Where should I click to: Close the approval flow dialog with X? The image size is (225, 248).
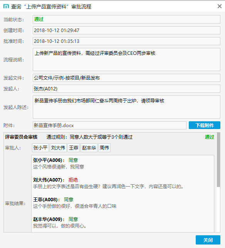(x=220, y=6)
